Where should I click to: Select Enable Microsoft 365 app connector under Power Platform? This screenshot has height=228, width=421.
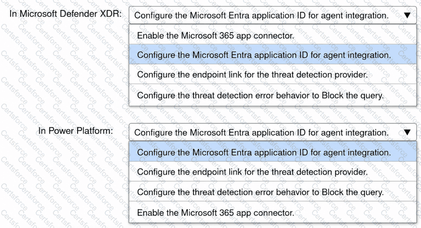click(272, 212)
